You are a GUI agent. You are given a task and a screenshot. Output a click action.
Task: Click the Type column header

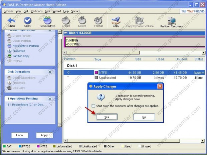(x=107, y=59)
